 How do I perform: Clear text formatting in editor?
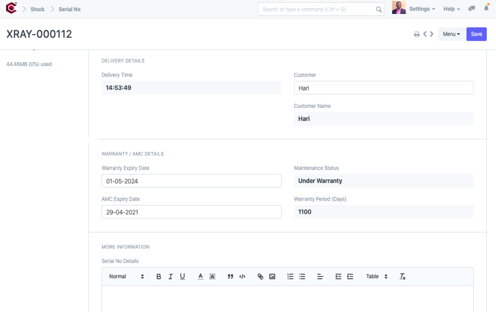402,276
